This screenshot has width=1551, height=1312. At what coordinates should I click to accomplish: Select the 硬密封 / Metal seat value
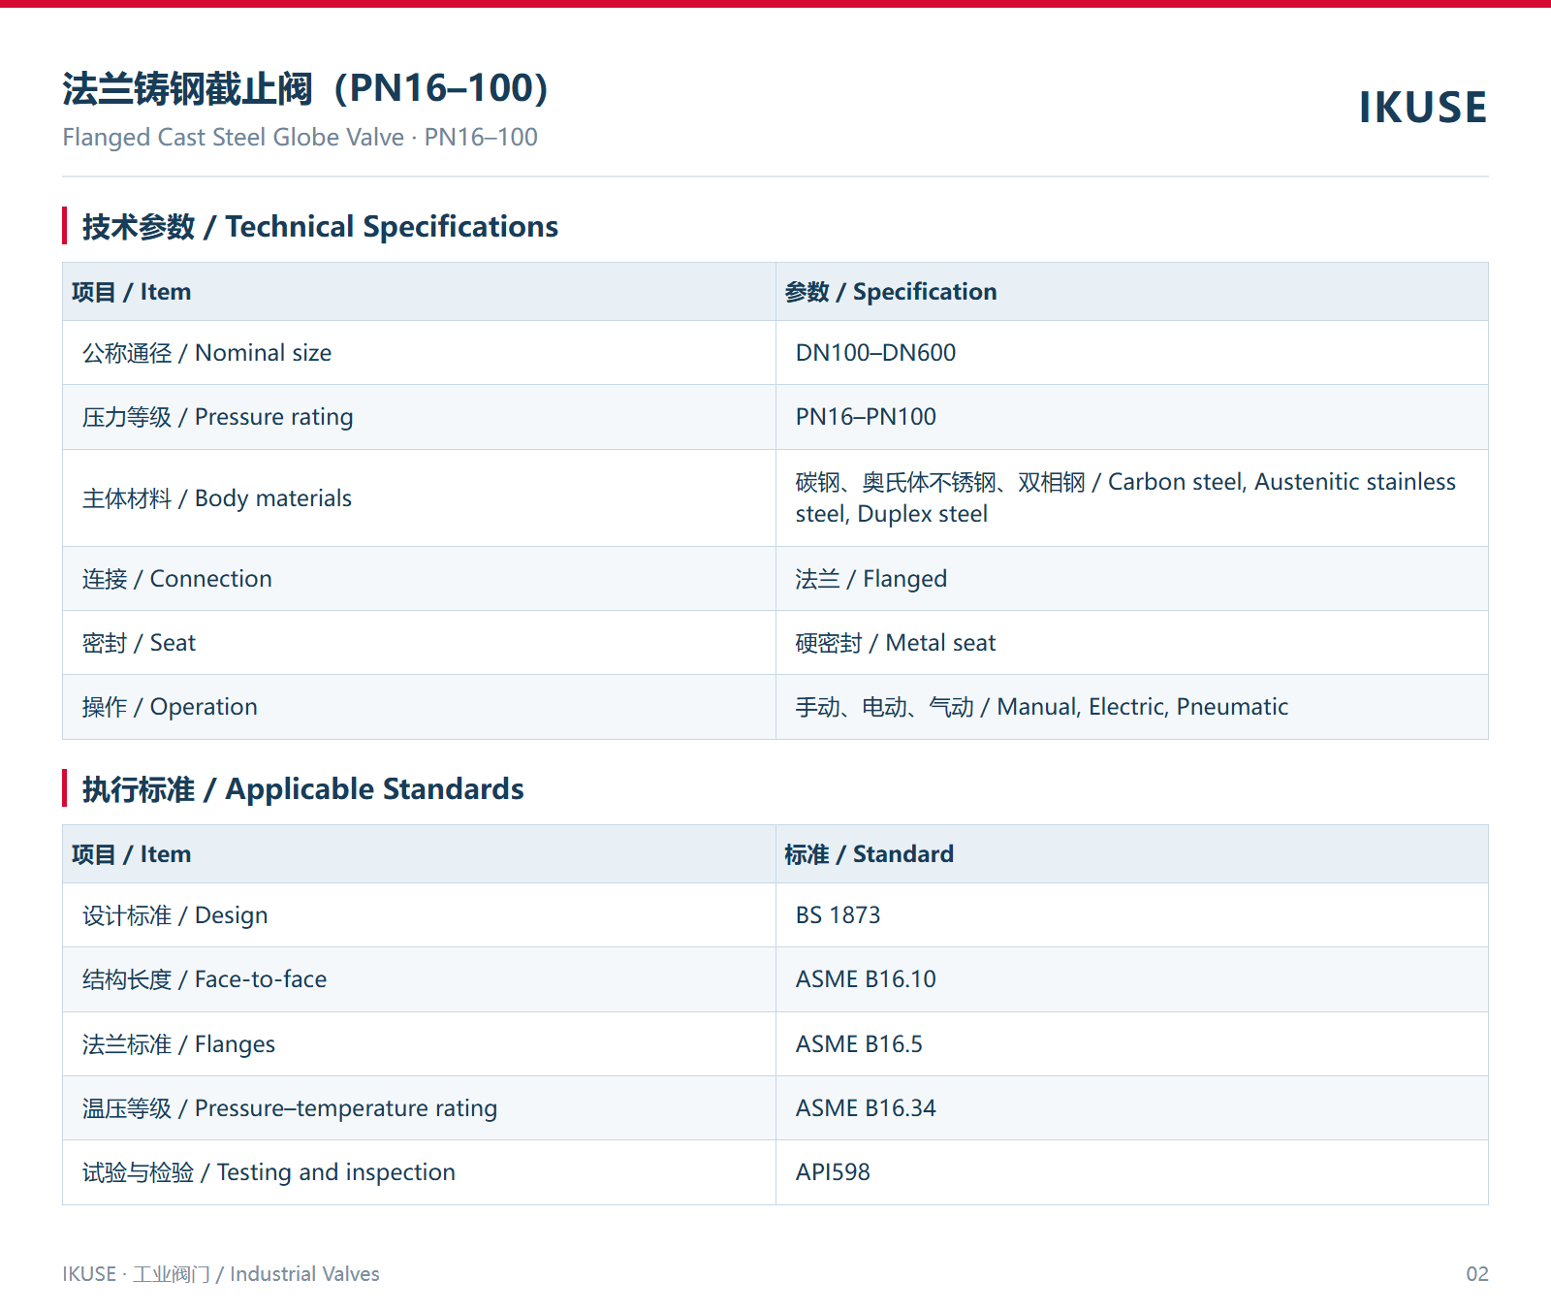[x=895, y=643]
